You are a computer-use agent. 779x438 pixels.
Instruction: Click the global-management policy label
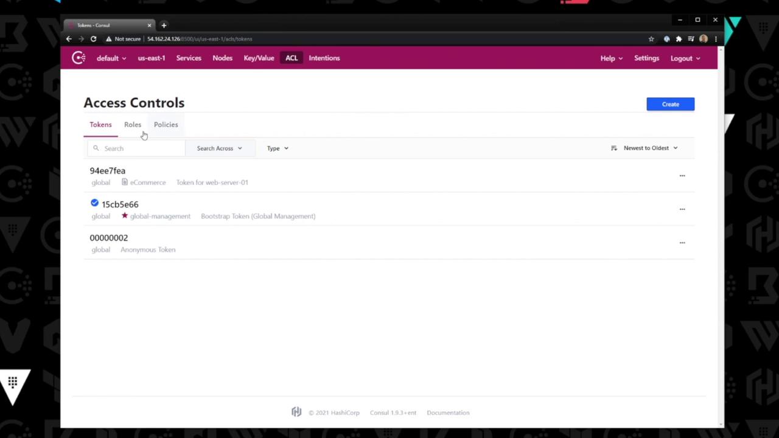point(160,216)
